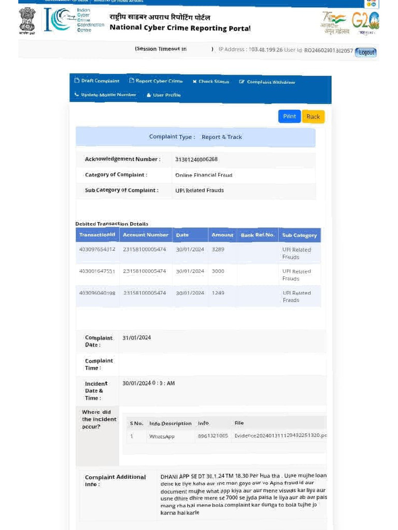
Task: Click WhatsApp in Info Description column
Action: (162, 436)
